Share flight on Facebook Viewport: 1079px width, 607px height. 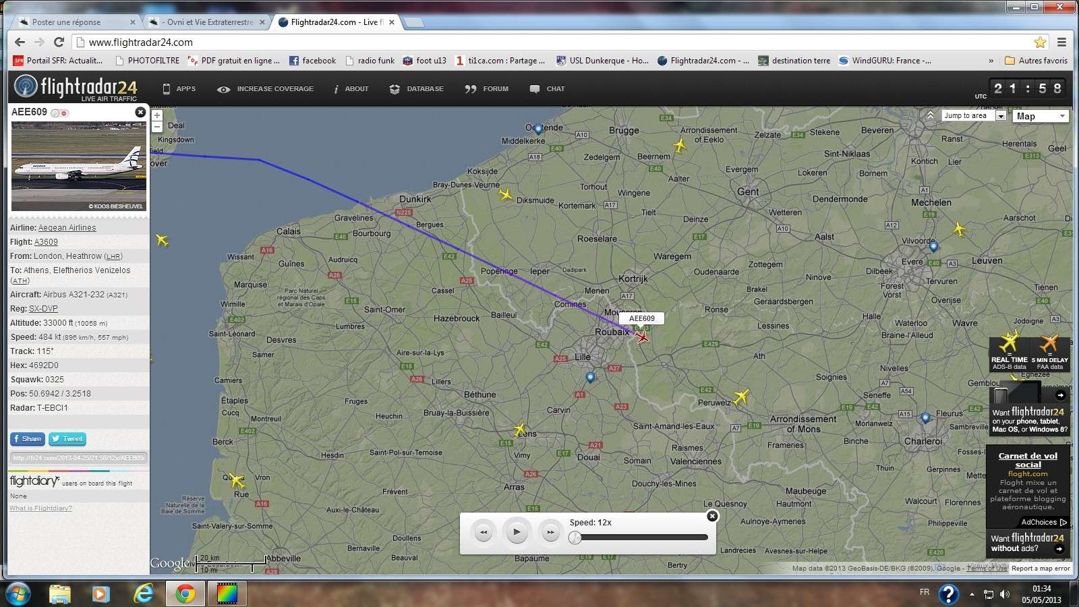pyautogui.click(x=28, y=439)
